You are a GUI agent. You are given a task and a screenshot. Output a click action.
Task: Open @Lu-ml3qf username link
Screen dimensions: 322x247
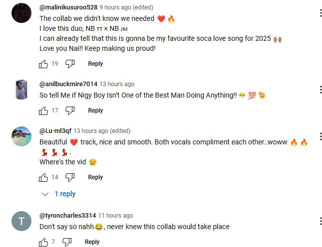point(55,131)
